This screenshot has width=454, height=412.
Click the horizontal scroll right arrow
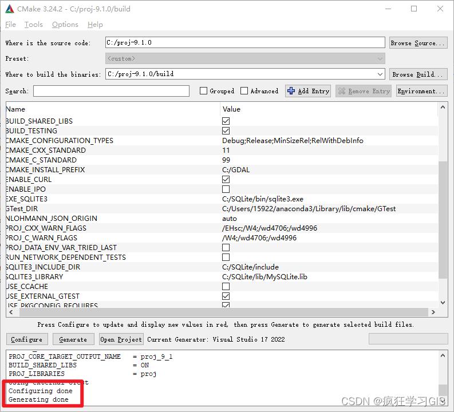tap(433, 312)
